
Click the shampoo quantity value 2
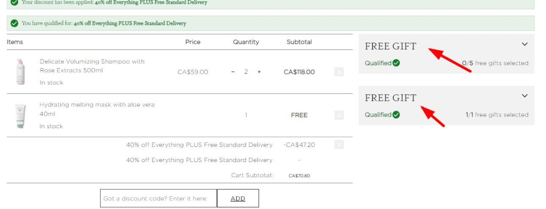tap(246, 72)
